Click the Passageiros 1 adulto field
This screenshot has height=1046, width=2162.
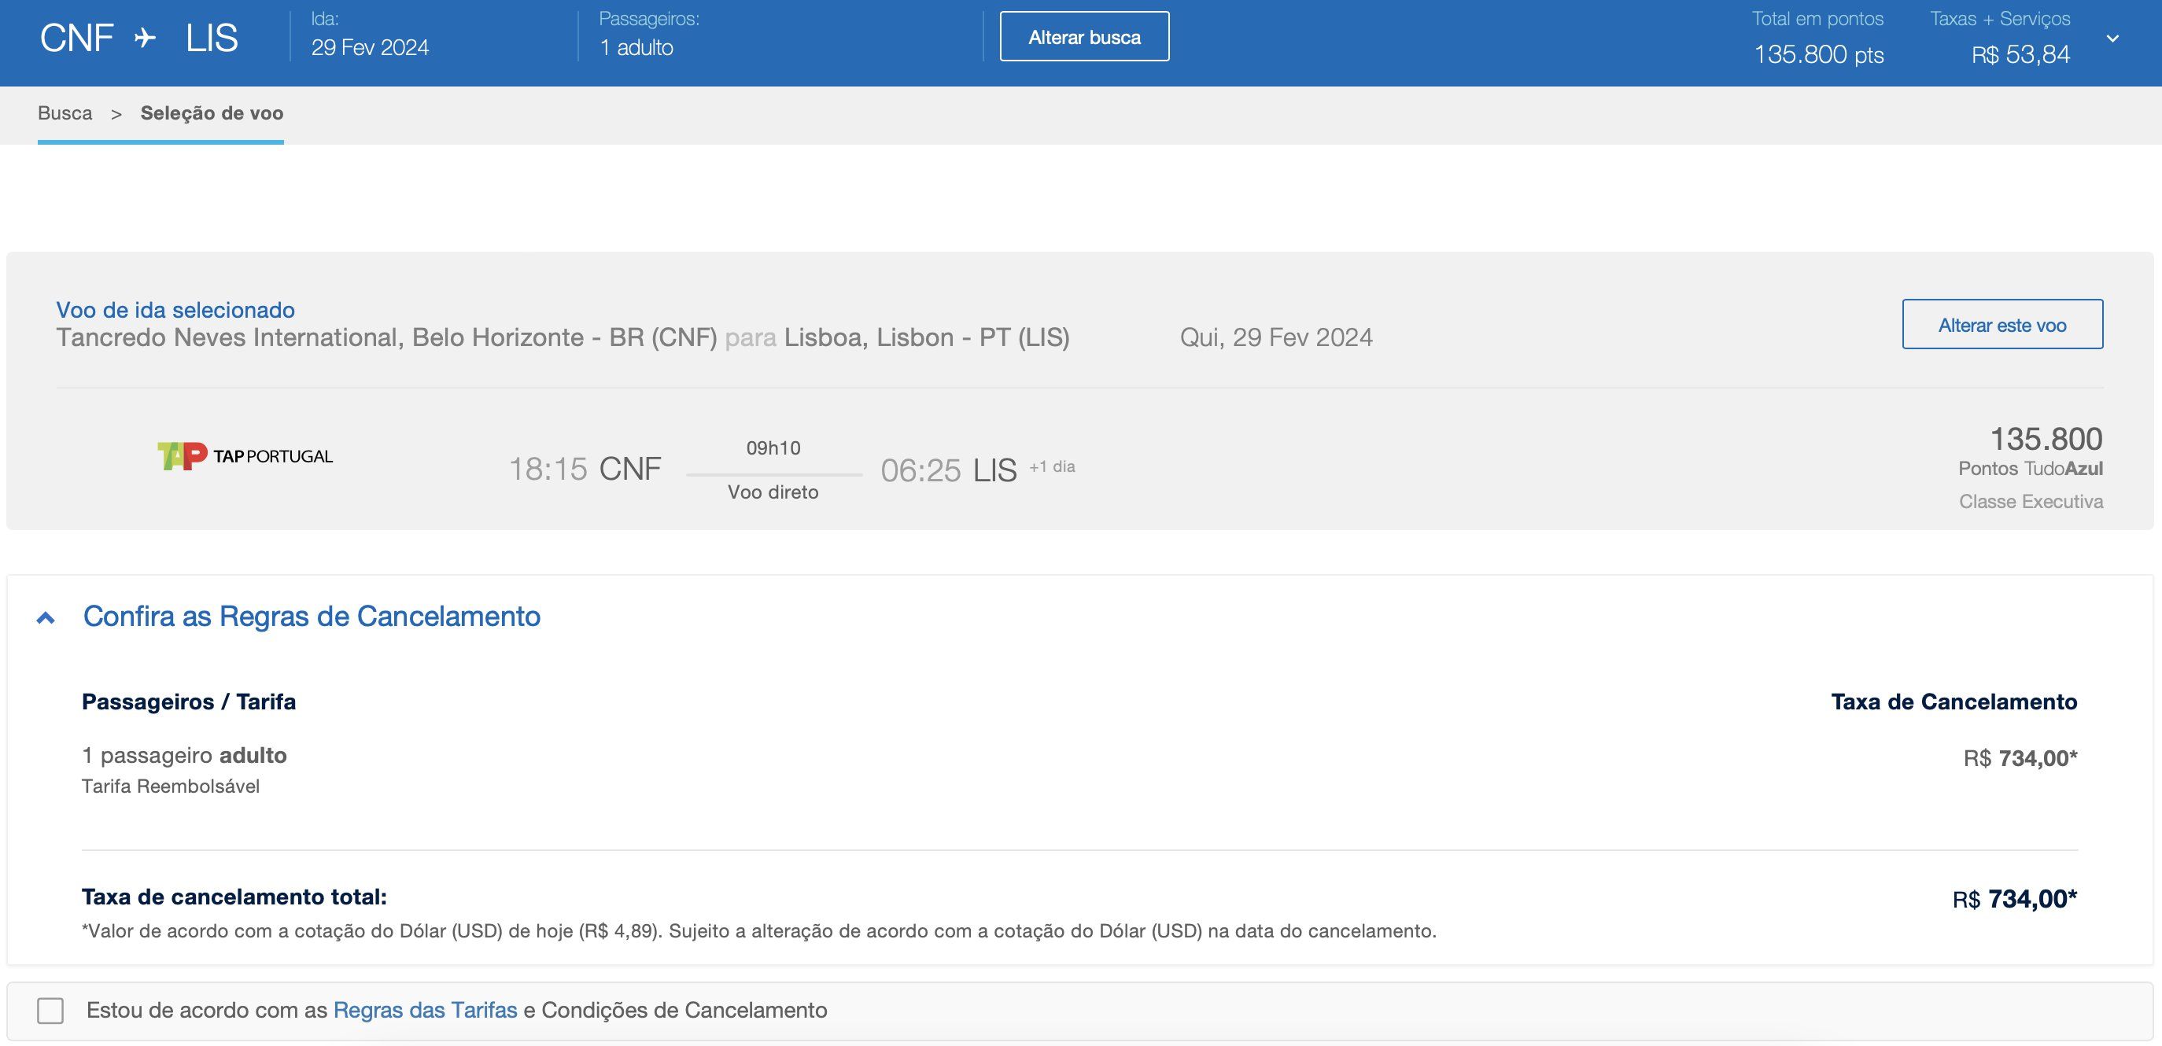[636, 48]
